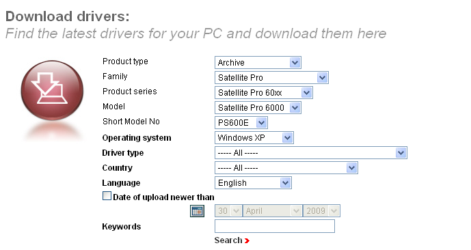
Task: Open the Language English dropdown
Action: pos(253,182)
